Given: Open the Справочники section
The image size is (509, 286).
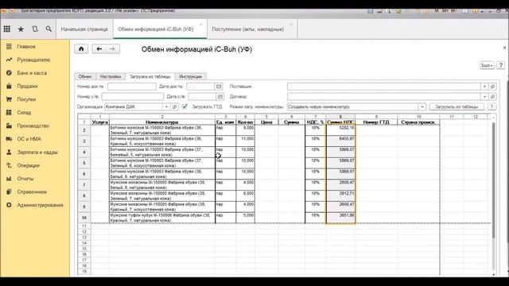Looking at the screenshot, I should 32,192.
